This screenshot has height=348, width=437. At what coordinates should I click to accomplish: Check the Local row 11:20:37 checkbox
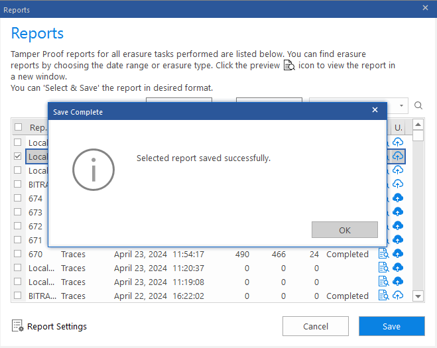click(x=17, y=268)
